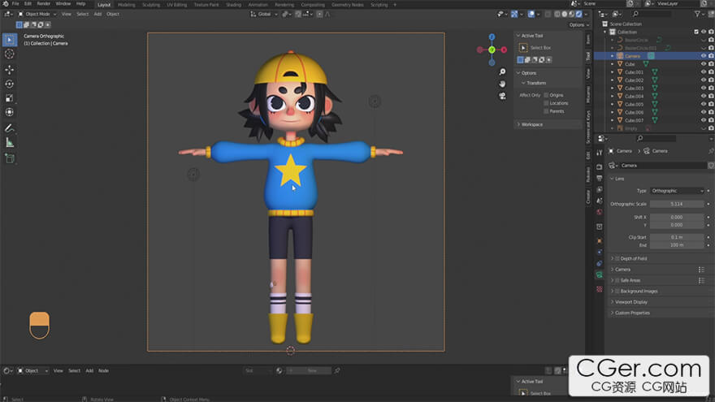The image size is (715, 402).
Task: Open the Render menu in the top bar
Action: coord(44,4)
